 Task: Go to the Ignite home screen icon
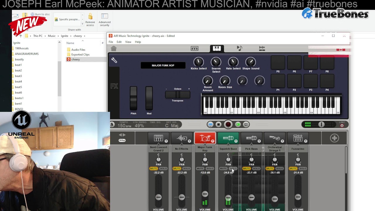(x=114, y=48)
